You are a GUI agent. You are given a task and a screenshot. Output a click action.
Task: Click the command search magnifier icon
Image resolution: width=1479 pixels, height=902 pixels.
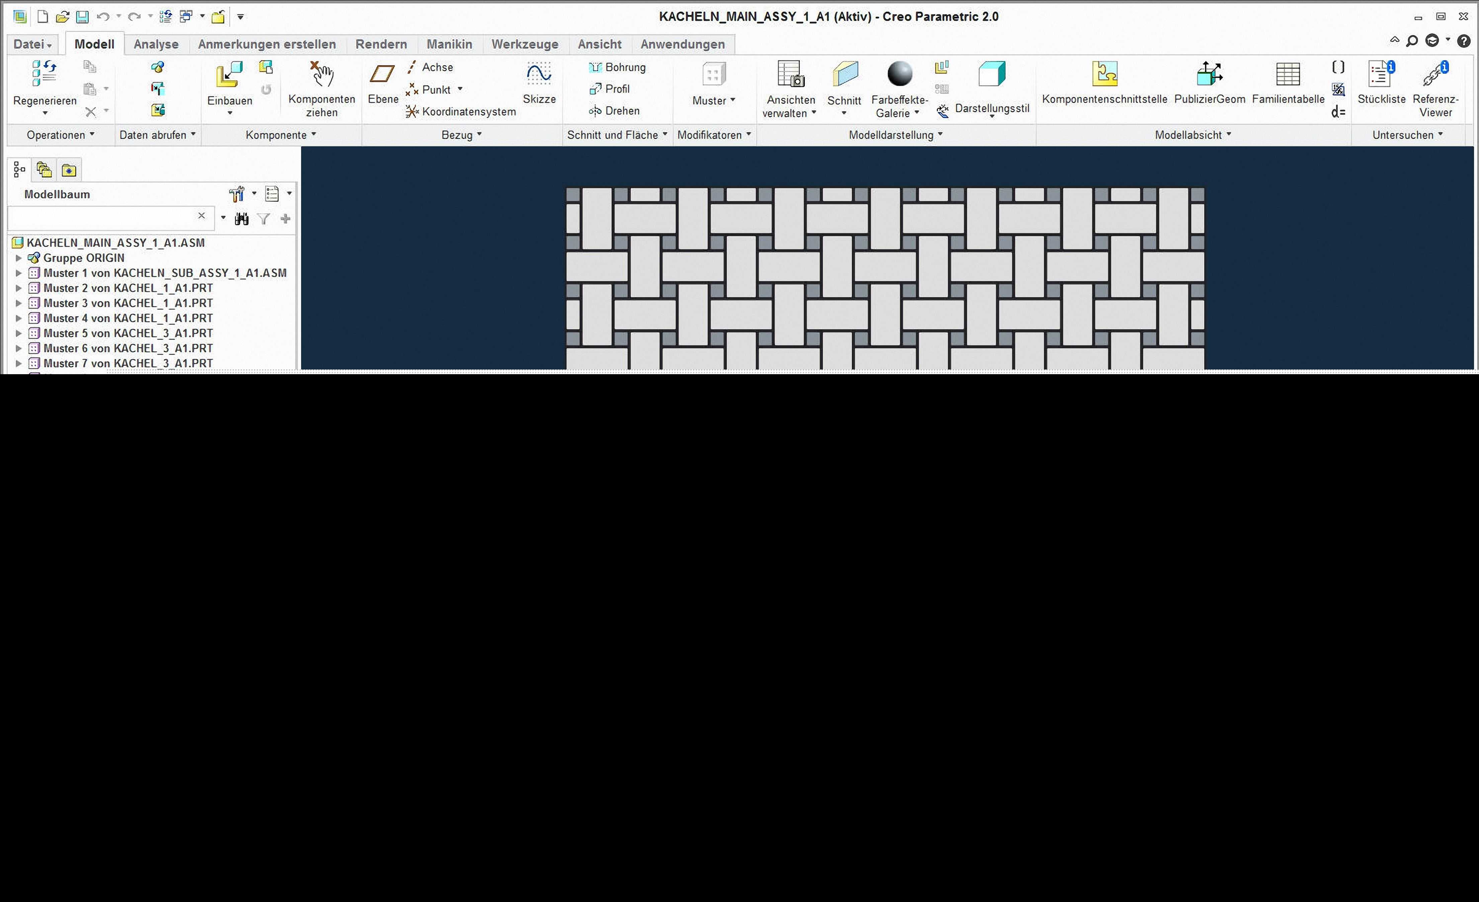1412,41
